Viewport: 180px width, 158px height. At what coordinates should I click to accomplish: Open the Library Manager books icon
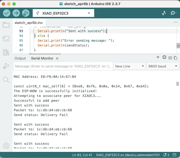tap(6, 52)
